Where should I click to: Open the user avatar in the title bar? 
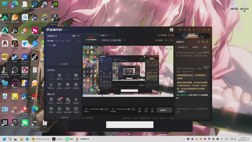(171, 30)
